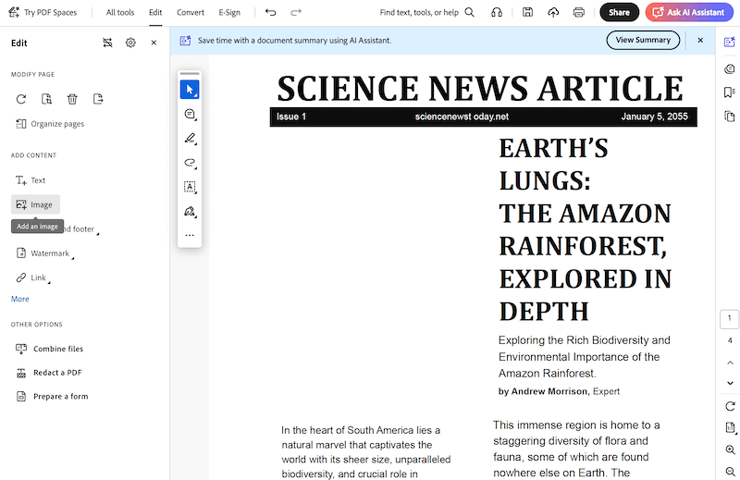Rotate page using the Modify Page rotate icon

(x=21, y=99)
